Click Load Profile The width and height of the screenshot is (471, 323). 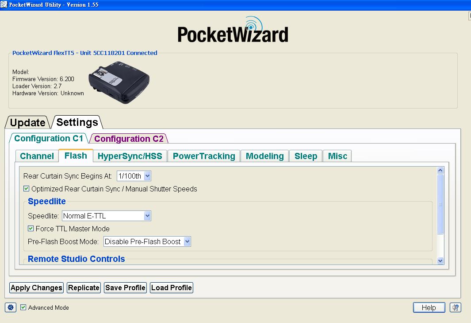click(x=171, y=288)
